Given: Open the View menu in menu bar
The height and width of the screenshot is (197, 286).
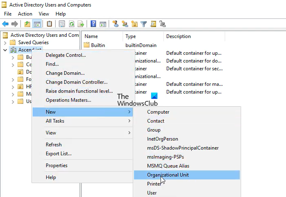Looking at the screenshot, I should coord(44,14).
